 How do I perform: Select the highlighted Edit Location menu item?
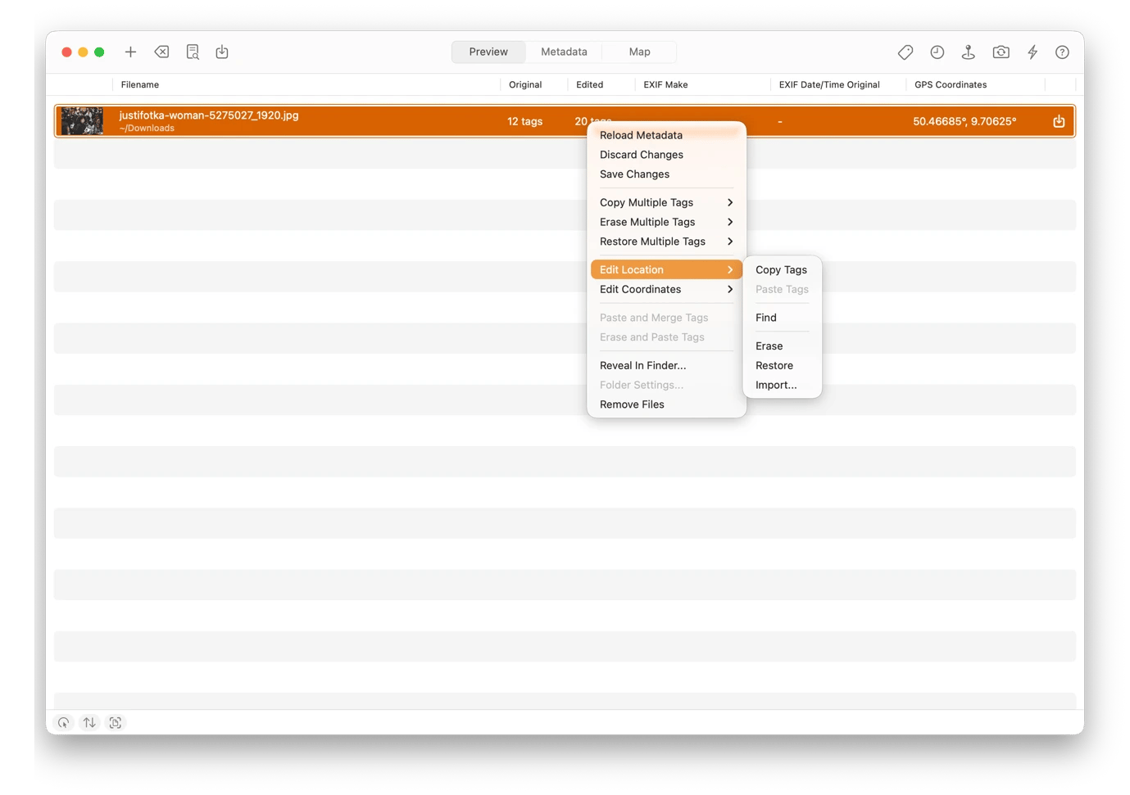point(666,269)
